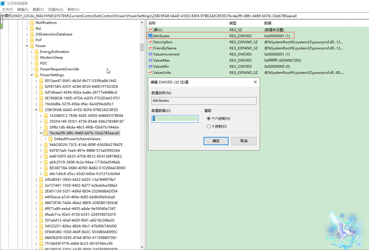Screen dimensions: 369x250
Task: Click the EnergyEstimation folder icon
Action: (x=37, y=51)
